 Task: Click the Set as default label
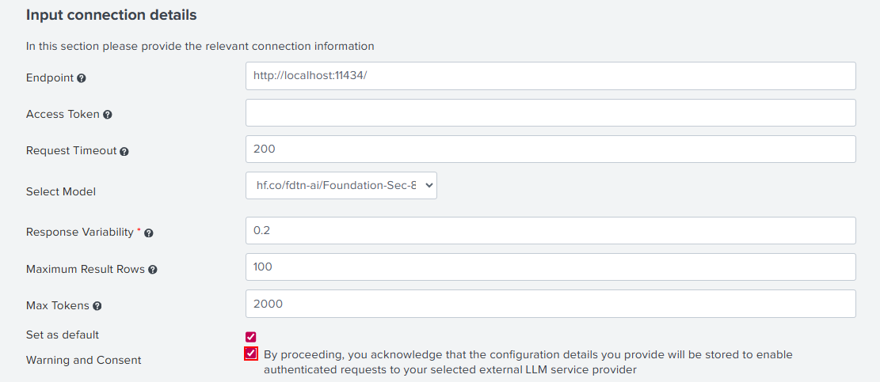[x=63, y=335]
